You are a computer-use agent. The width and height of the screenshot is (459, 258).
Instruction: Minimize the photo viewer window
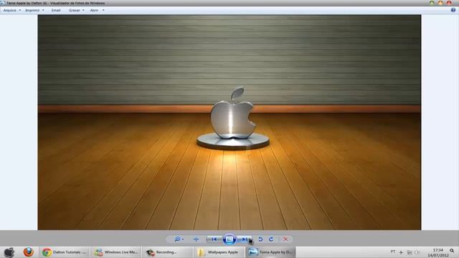coord(432,3)
